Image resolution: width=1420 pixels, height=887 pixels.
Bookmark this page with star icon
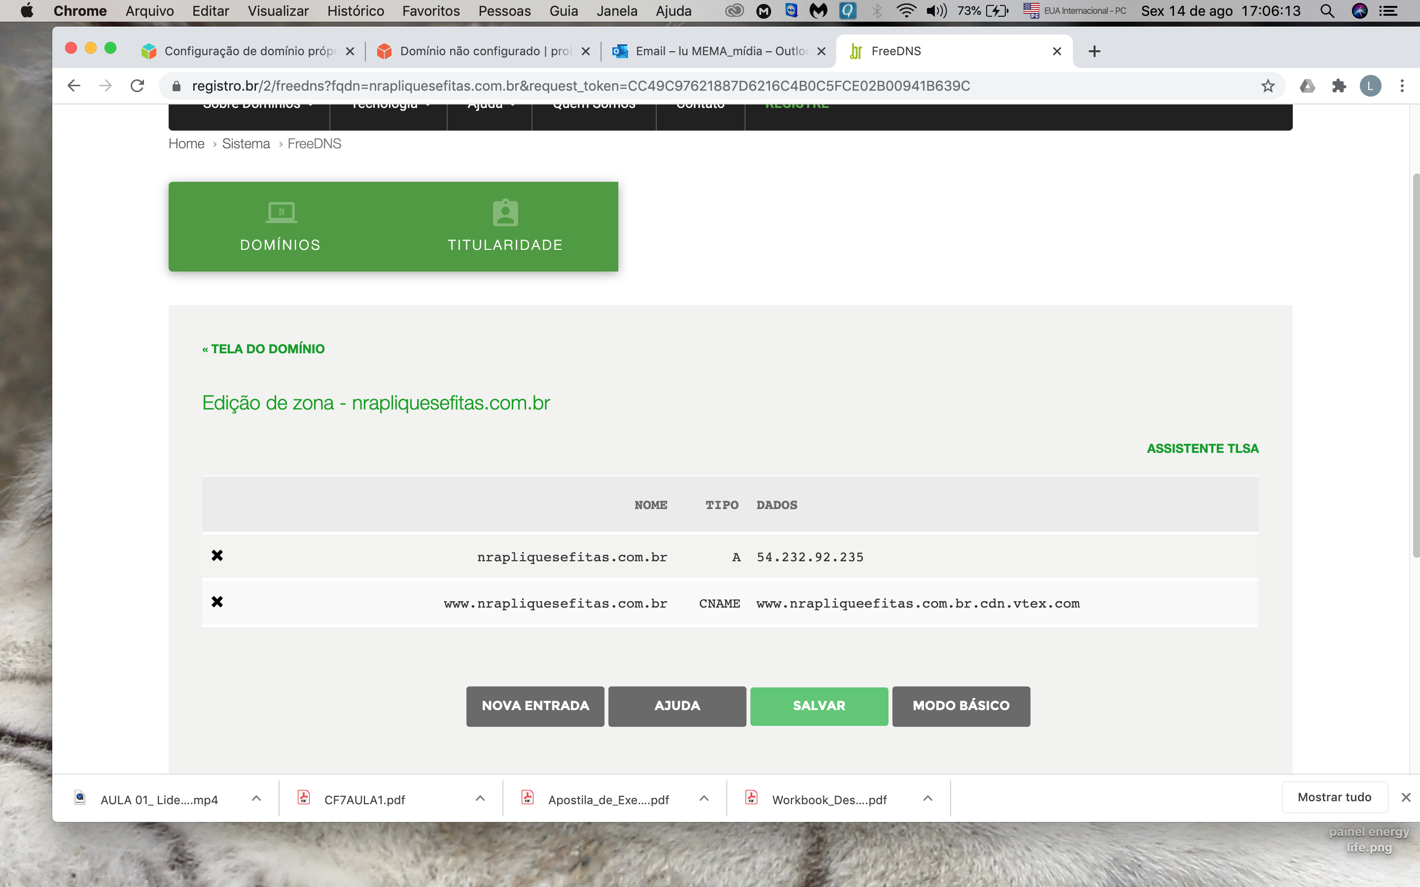1268,86
